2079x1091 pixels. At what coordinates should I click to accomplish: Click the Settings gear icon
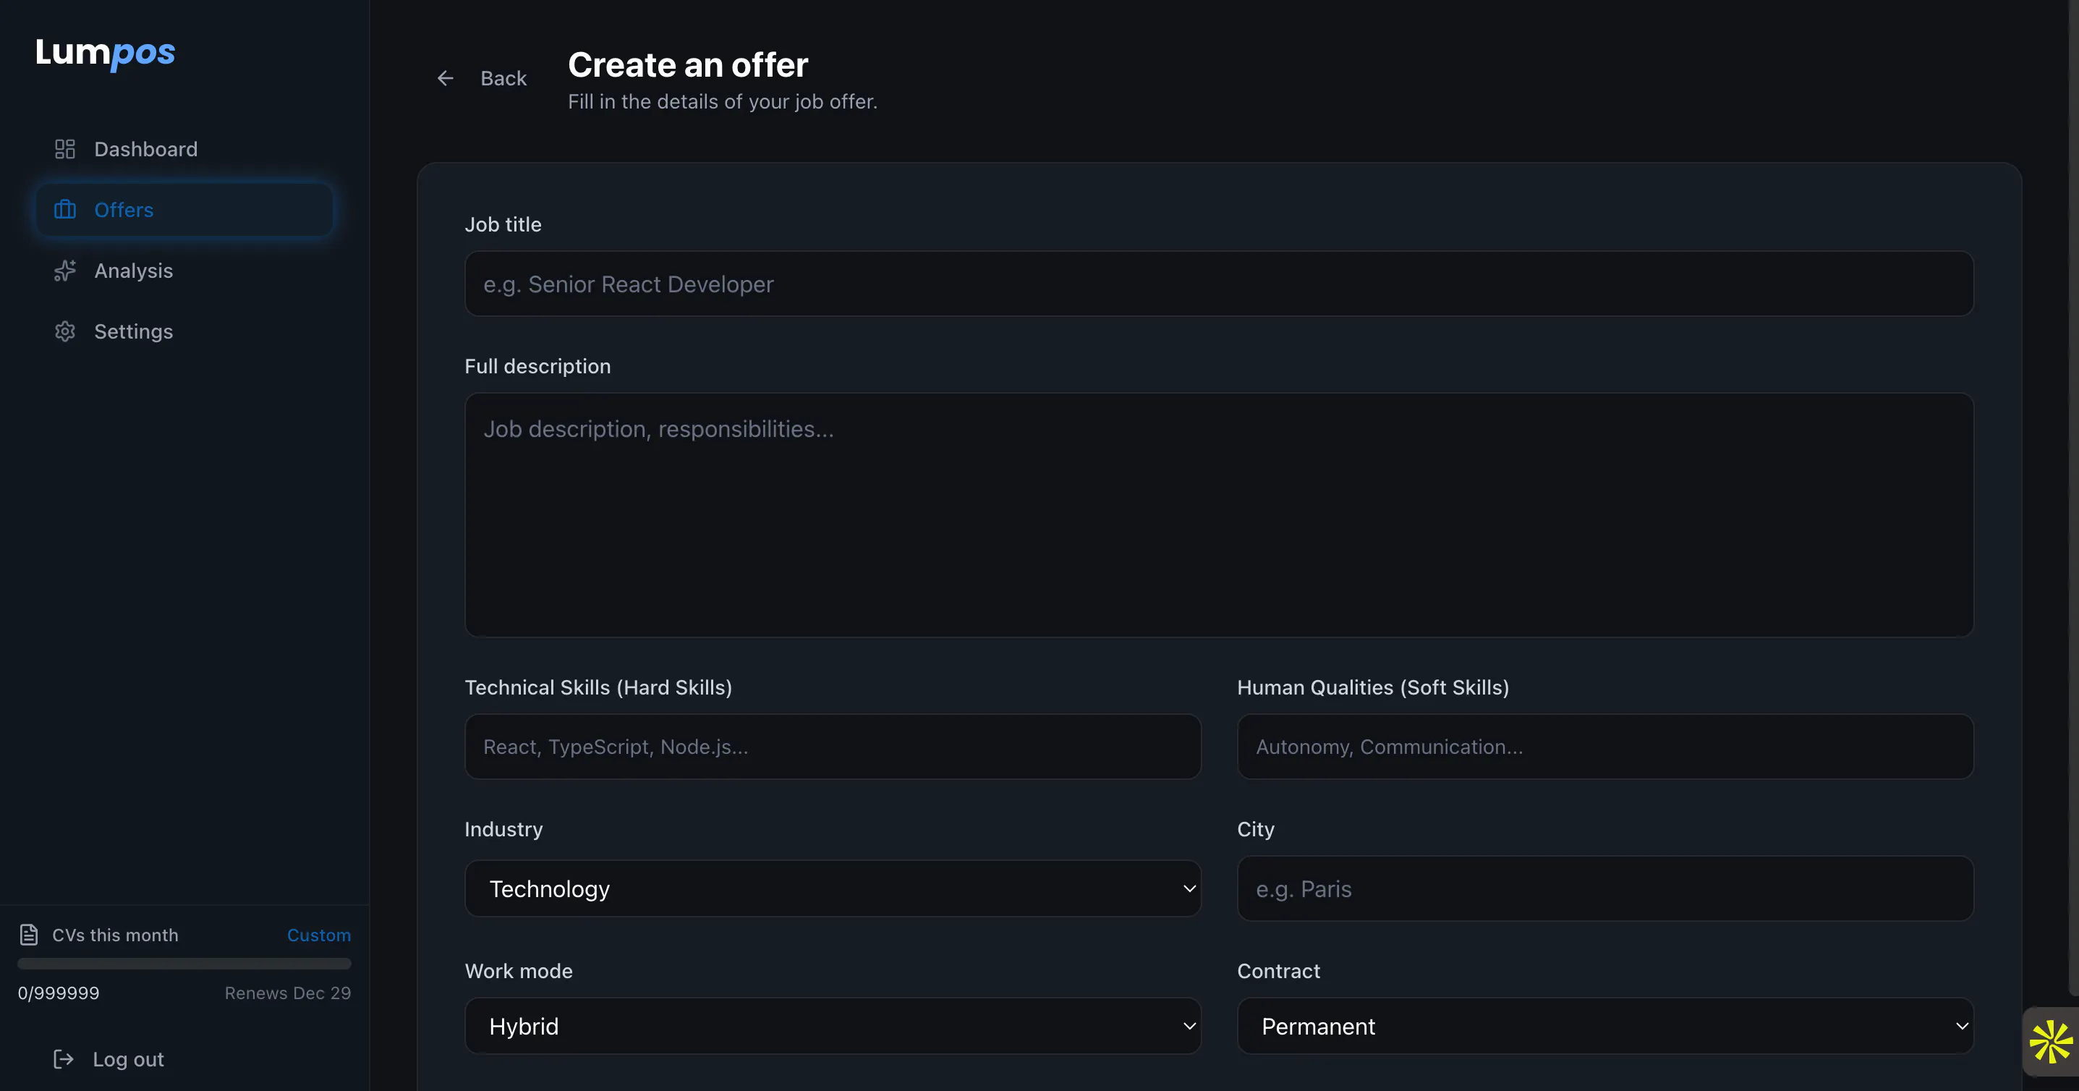64,331
